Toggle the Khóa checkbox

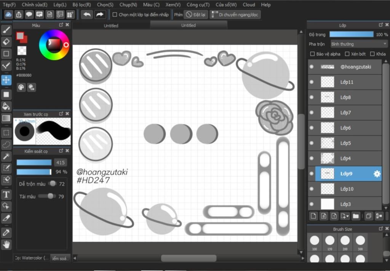point(372,54)
